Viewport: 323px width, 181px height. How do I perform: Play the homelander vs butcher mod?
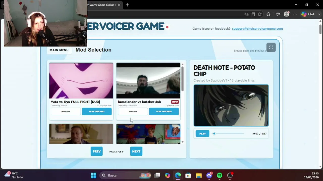tap(164, 111)
